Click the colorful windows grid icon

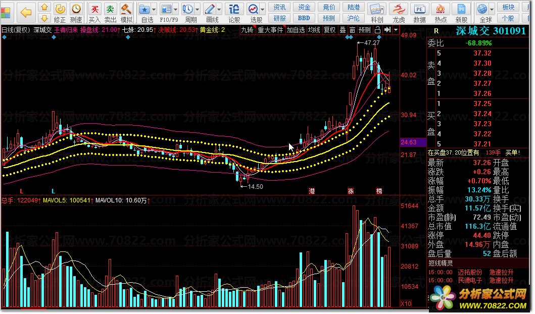point(6,13)
